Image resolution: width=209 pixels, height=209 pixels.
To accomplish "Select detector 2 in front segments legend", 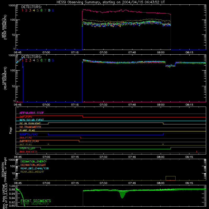I will pyautogui.click(x=26, y=10).
